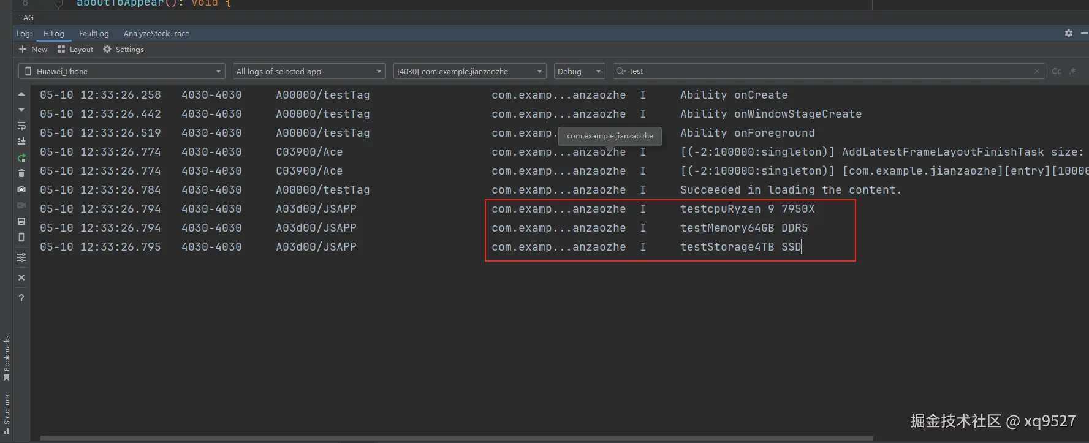Click A03d00/JSAPP tag in testMemory row
Screen dimensions: 1089x443
tap(316, 228)
